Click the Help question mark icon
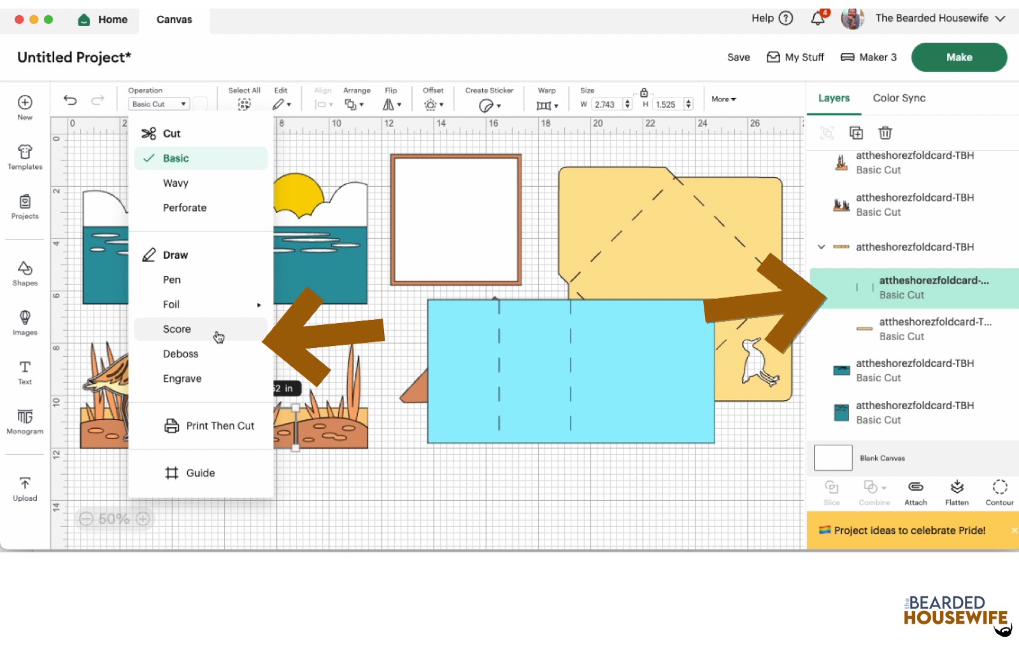Viewport: 1019px width, 648px height. [787, 18]
